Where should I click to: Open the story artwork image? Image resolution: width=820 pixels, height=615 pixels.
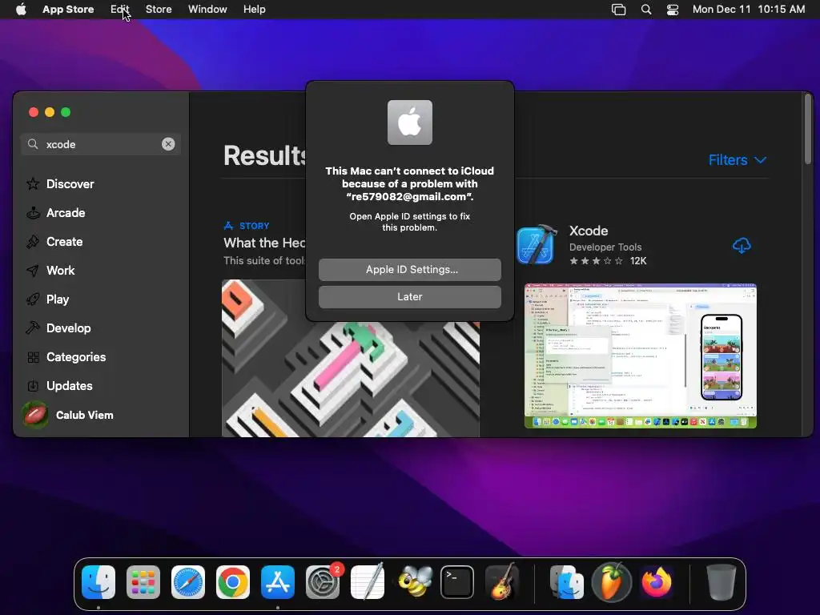point(351,358)
